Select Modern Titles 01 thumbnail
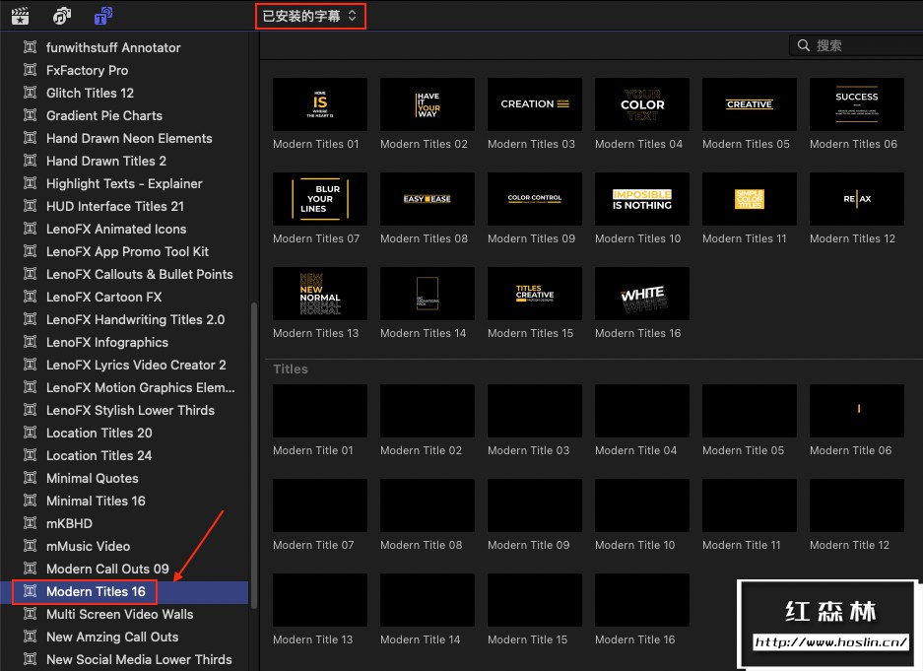 tap(320, 104)
